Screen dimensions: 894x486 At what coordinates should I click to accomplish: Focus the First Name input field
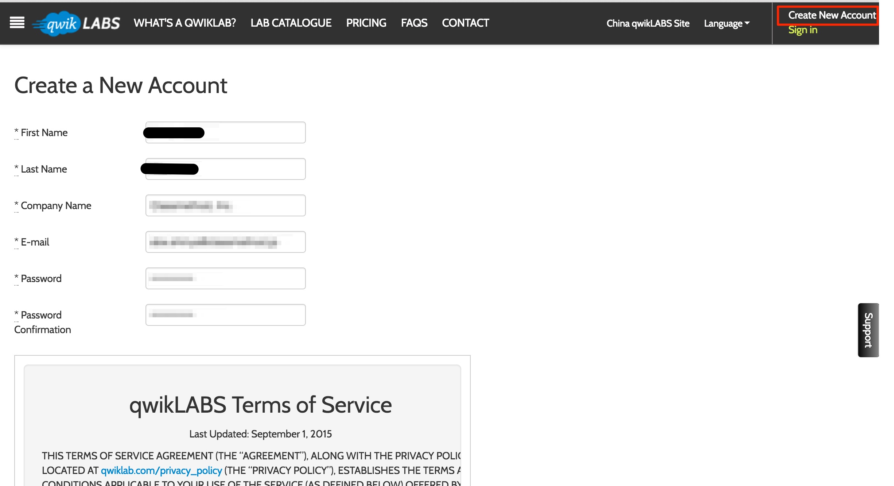click(225, 132)
